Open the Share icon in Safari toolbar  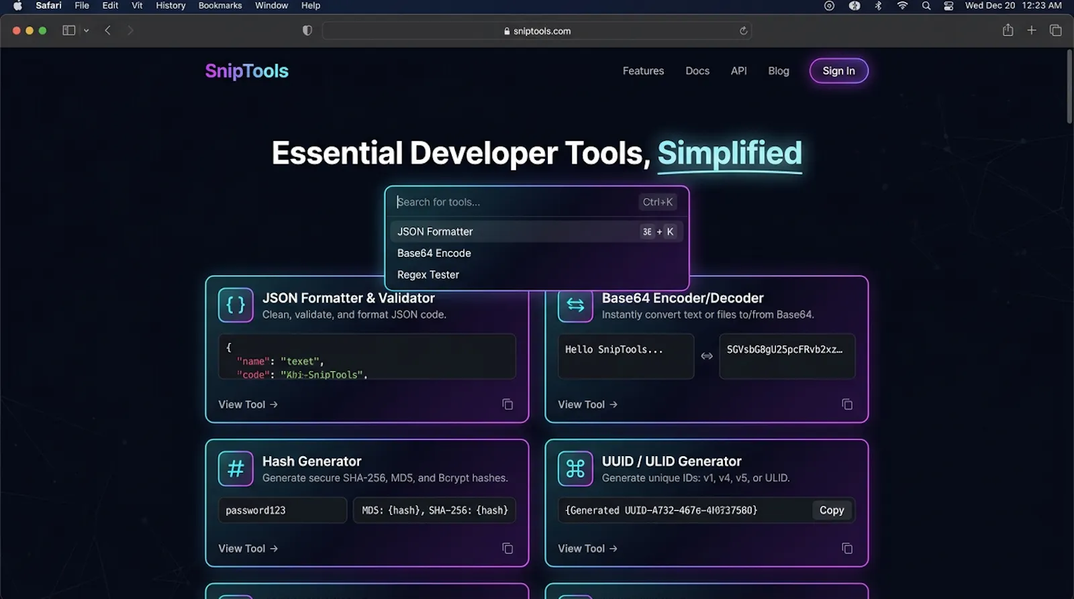pos(1008,30)
